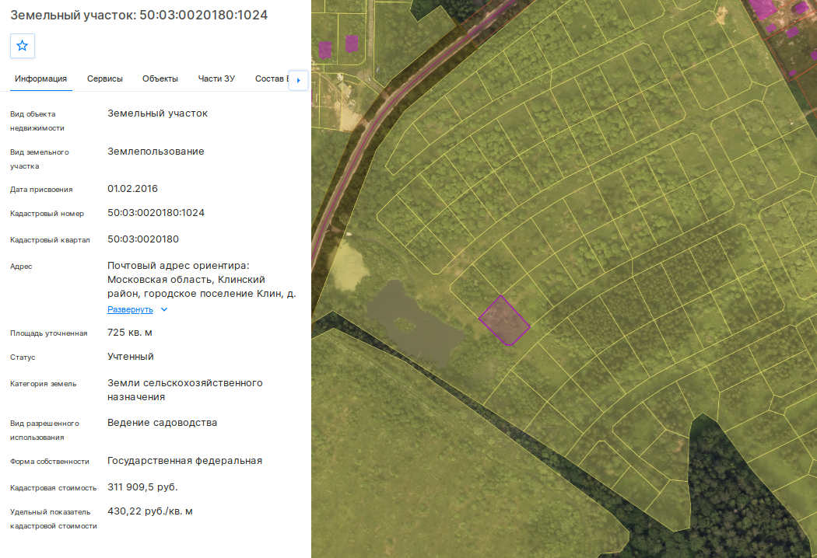
Task: Click the Развернуть link under address
Action: pyautogui.click(x=130, y=310)
